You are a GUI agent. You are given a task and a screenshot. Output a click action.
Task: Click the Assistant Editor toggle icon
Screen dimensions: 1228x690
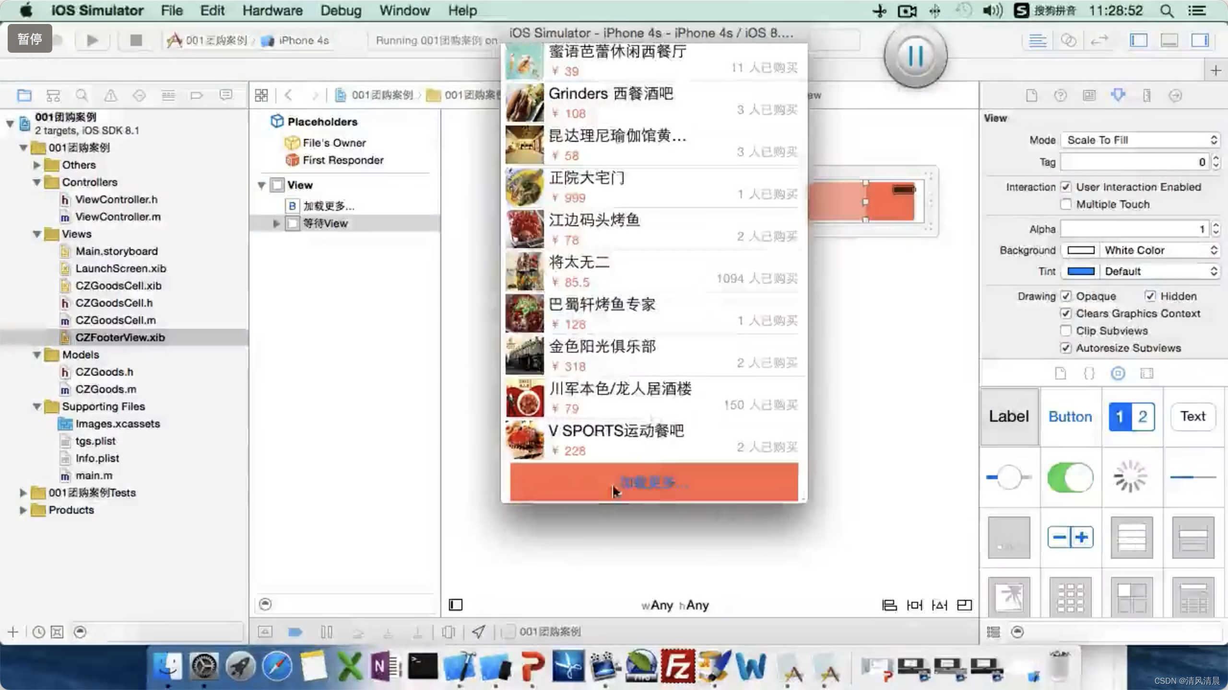point(1069,40)
